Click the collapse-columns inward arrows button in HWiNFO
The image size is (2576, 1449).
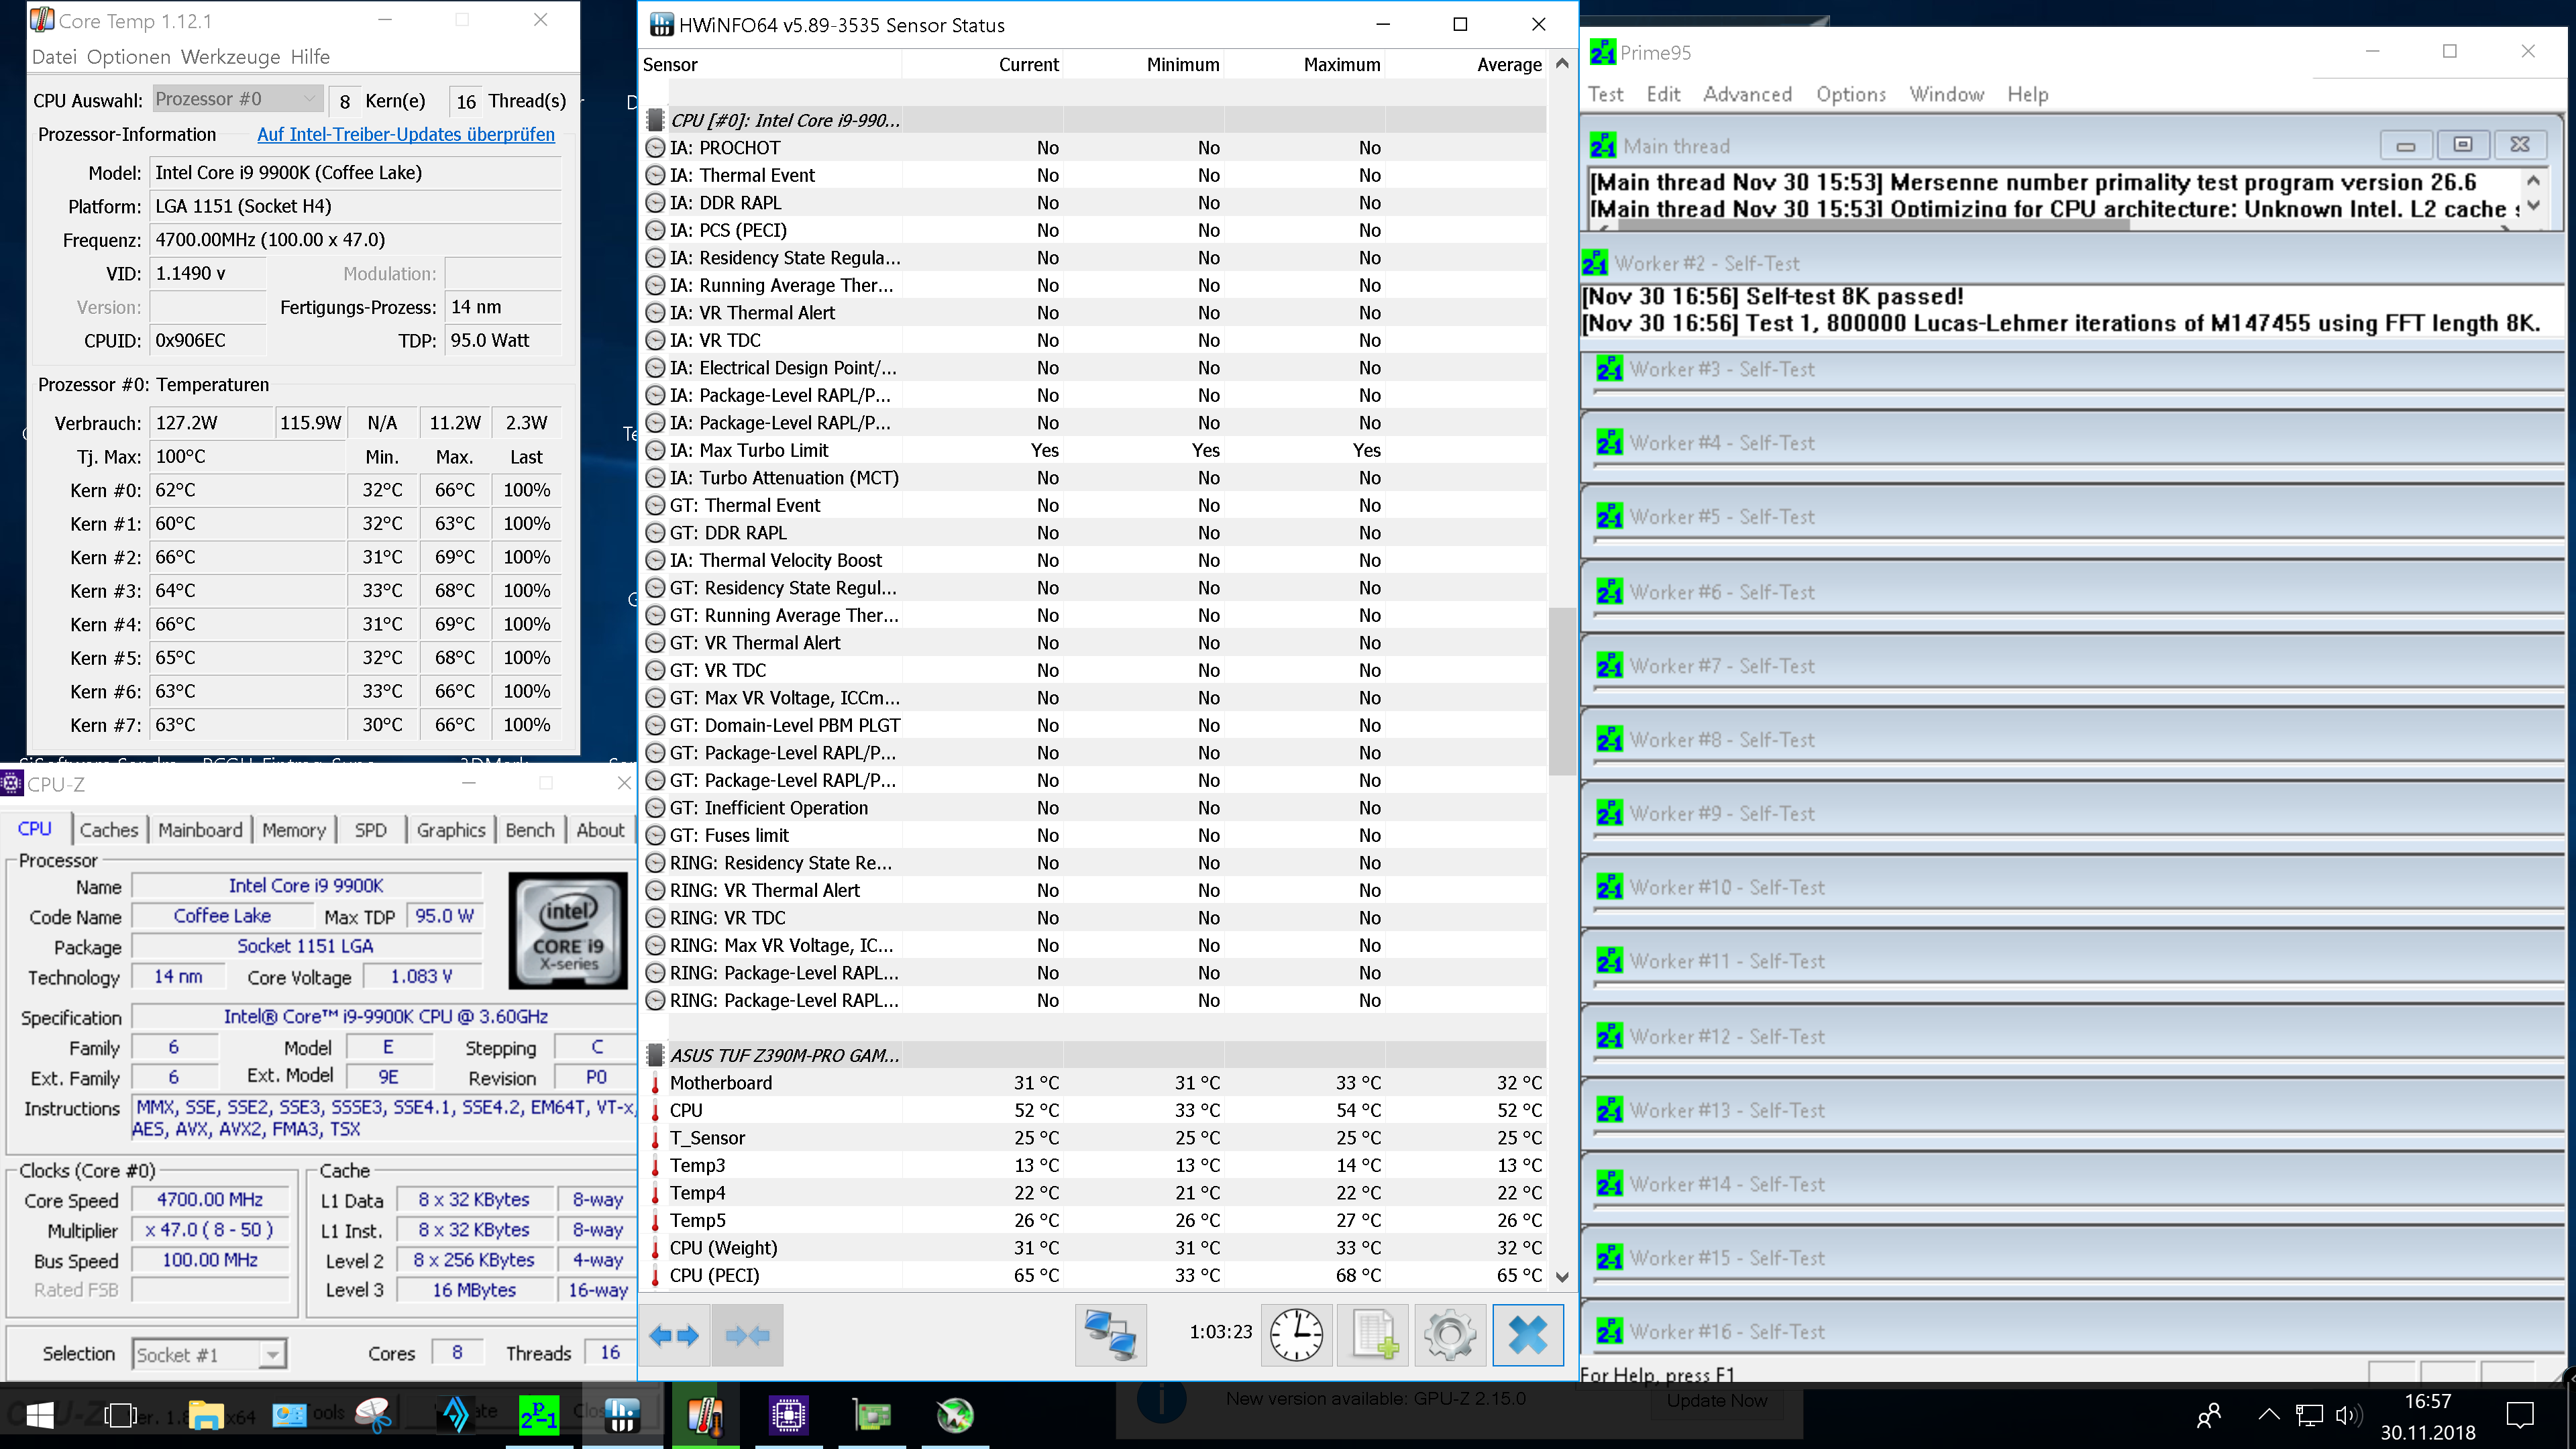coord(747,1335)
